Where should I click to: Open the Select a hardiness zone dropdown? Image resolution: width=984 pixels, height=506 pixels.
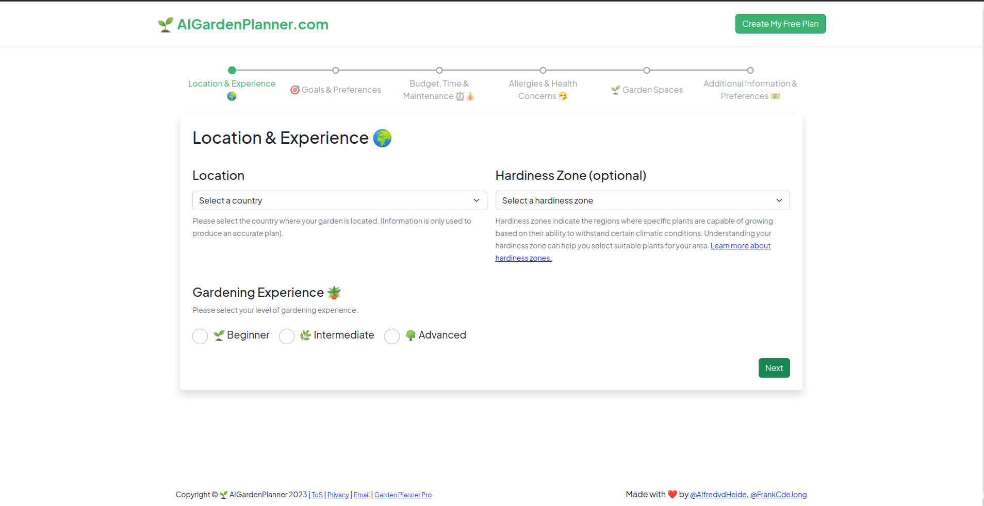click(643, 200)
